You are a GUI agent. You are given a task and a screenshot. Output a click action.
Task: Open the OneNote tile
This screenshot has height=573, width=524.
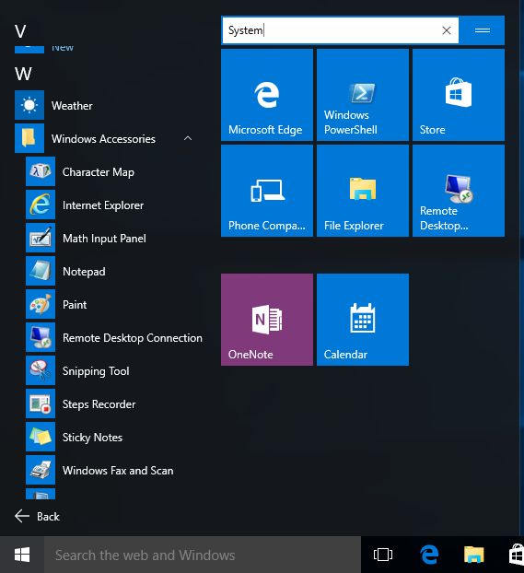point(267,320)
